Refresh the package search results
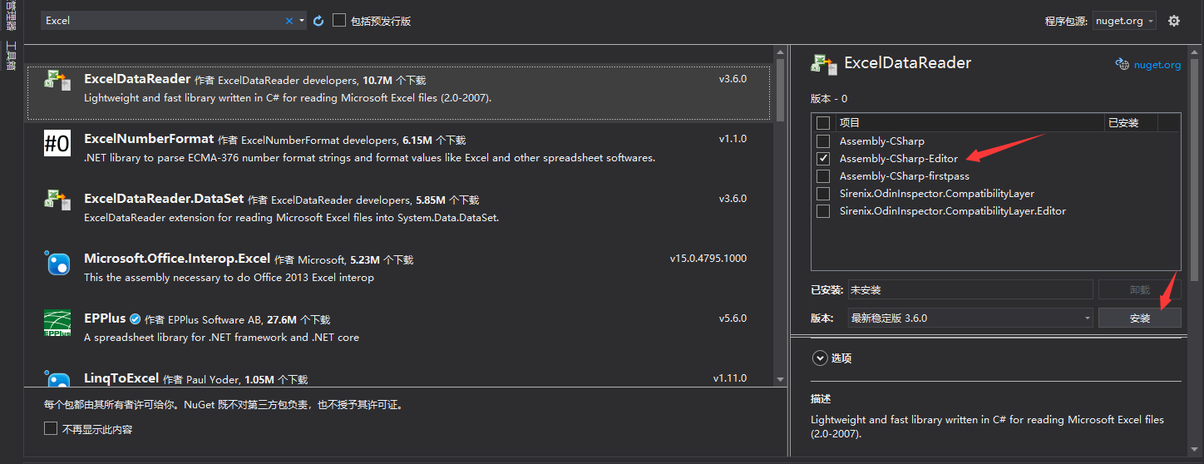Screen dimensions: 1204x464 (x=318, y=21)
